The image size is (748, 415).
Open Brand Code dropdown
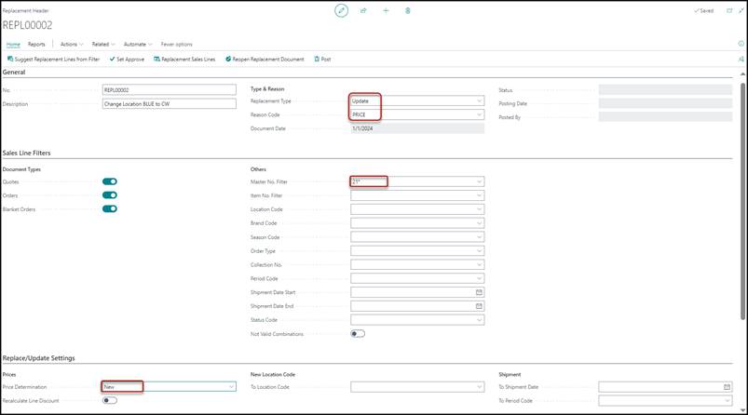click(479, 223)
